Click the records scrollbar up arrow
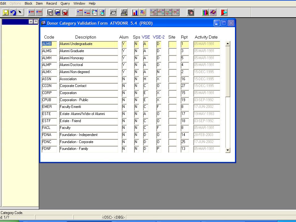The height and width of the screenshot is (222, 296). coord(228,44)
